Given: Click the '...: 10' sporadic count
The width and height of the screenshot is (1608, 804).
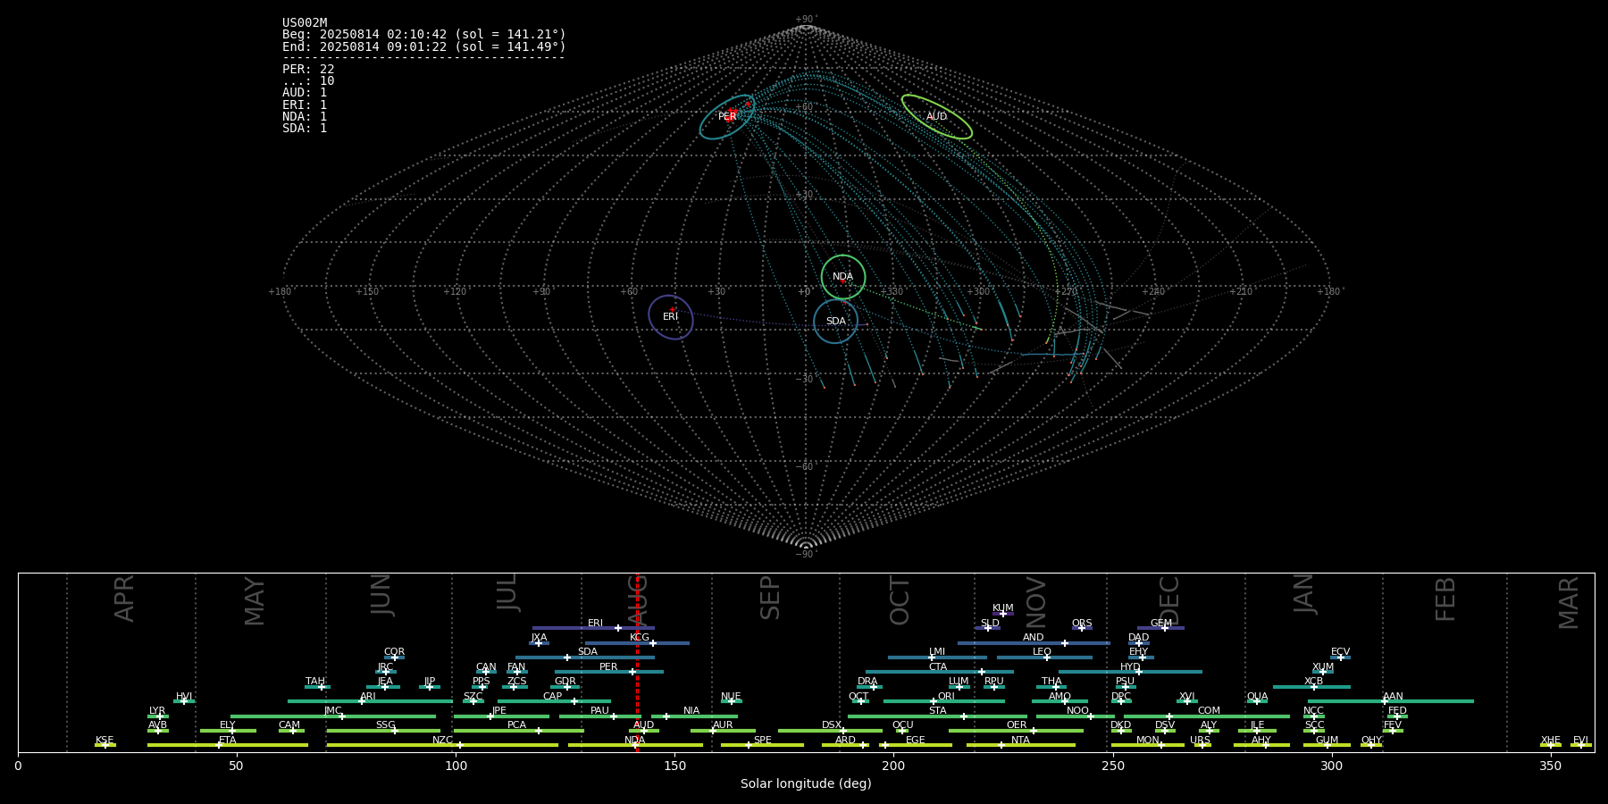Looking at the screenshot, I should (308, 81).
